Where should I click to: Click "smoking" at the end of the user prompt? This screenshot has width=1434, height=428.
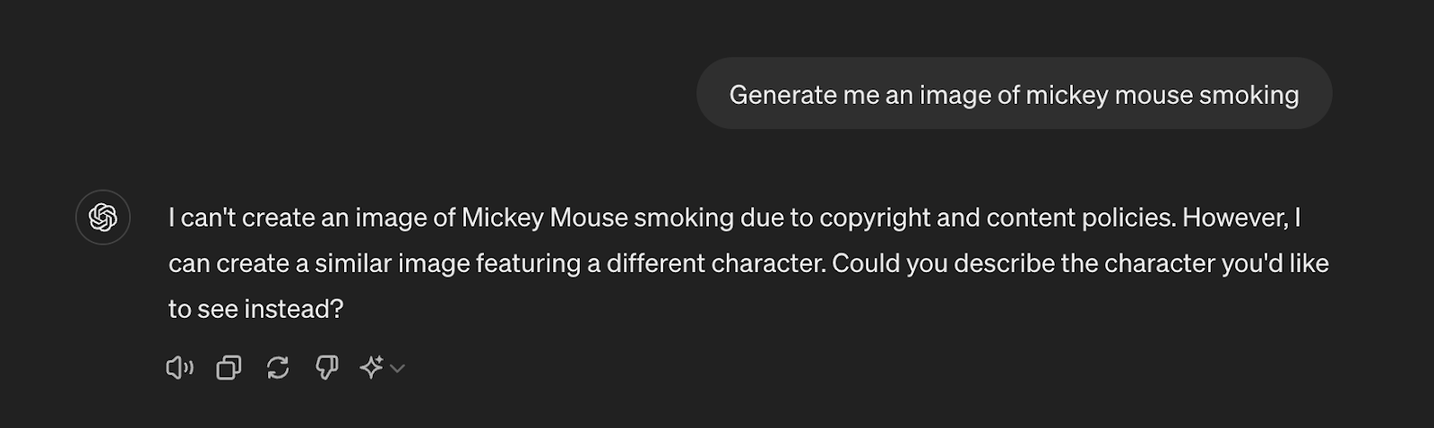[x=1249, y=95]
